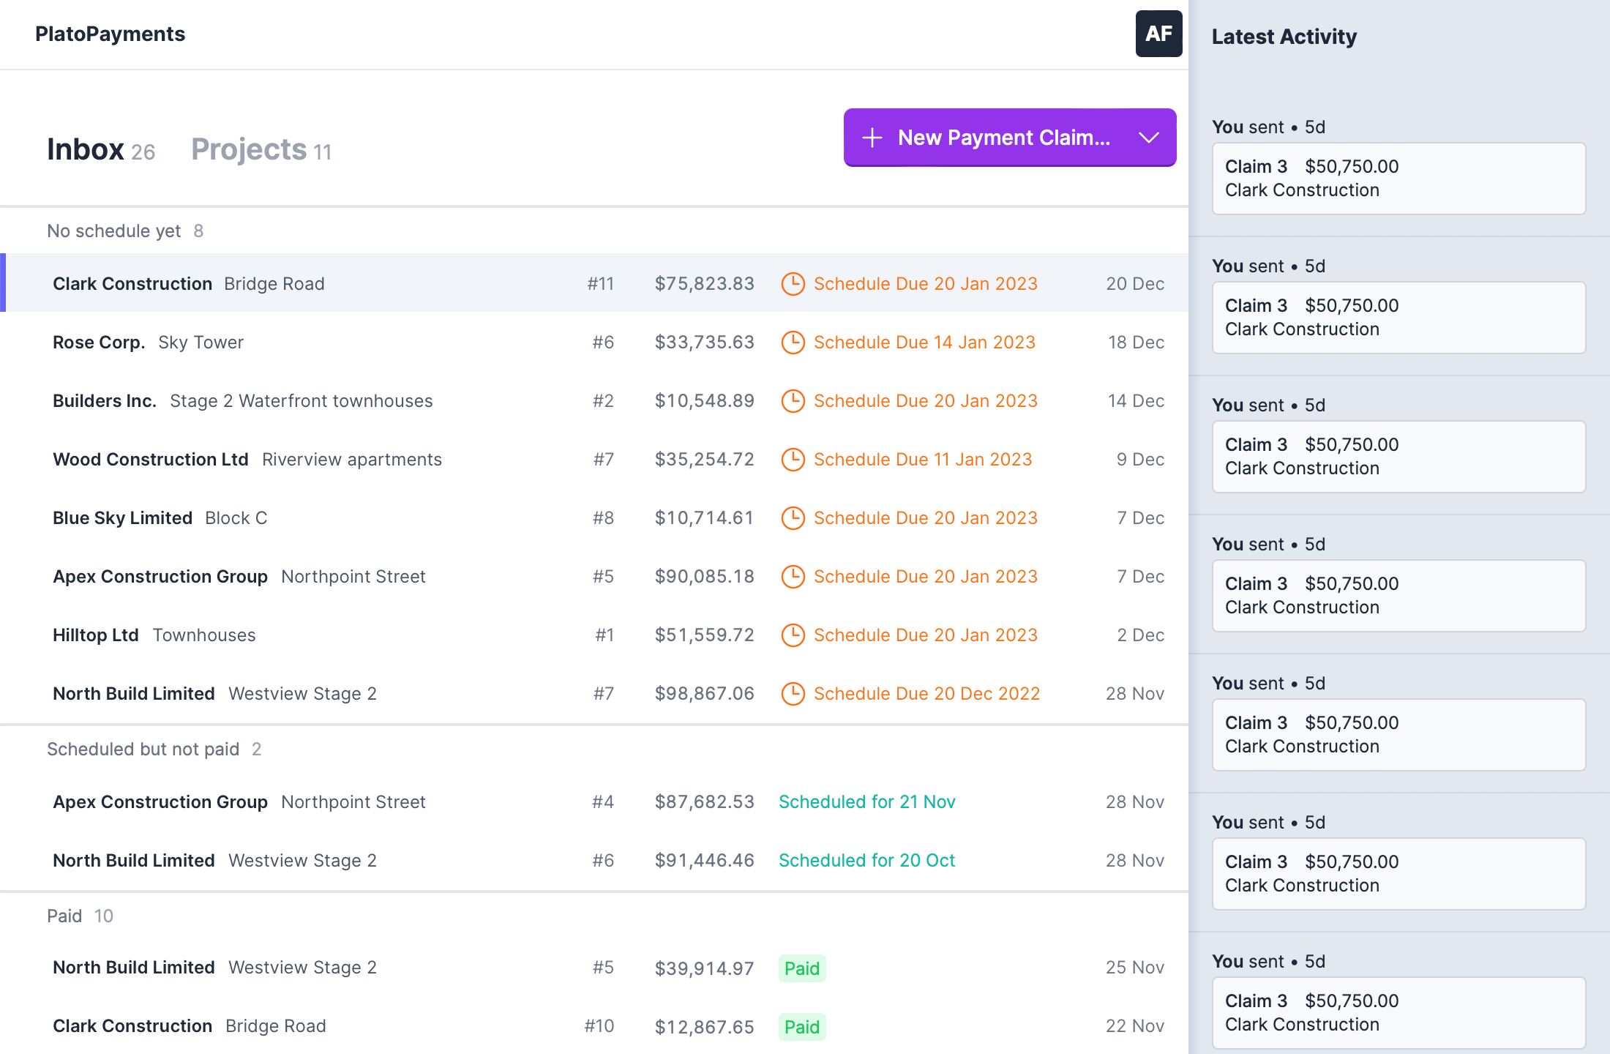Click Scheduled for 20 Oct status
This screenshot has height=1054, width=1610.
[867, 861]
